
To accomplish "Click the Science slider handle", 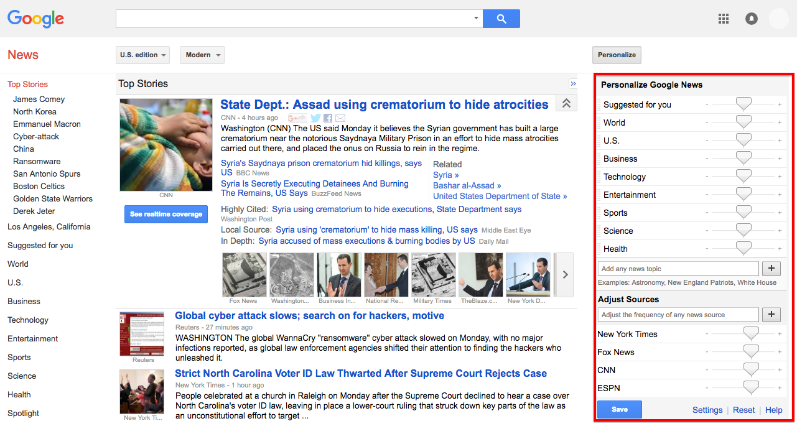I will pos(743,231).
